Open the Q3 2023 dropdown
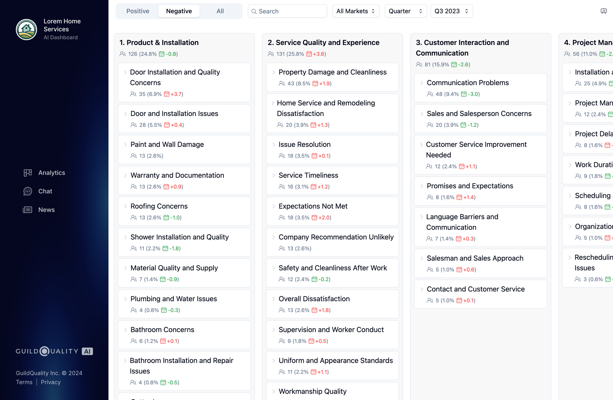613x400 pixels. point(451,11)
